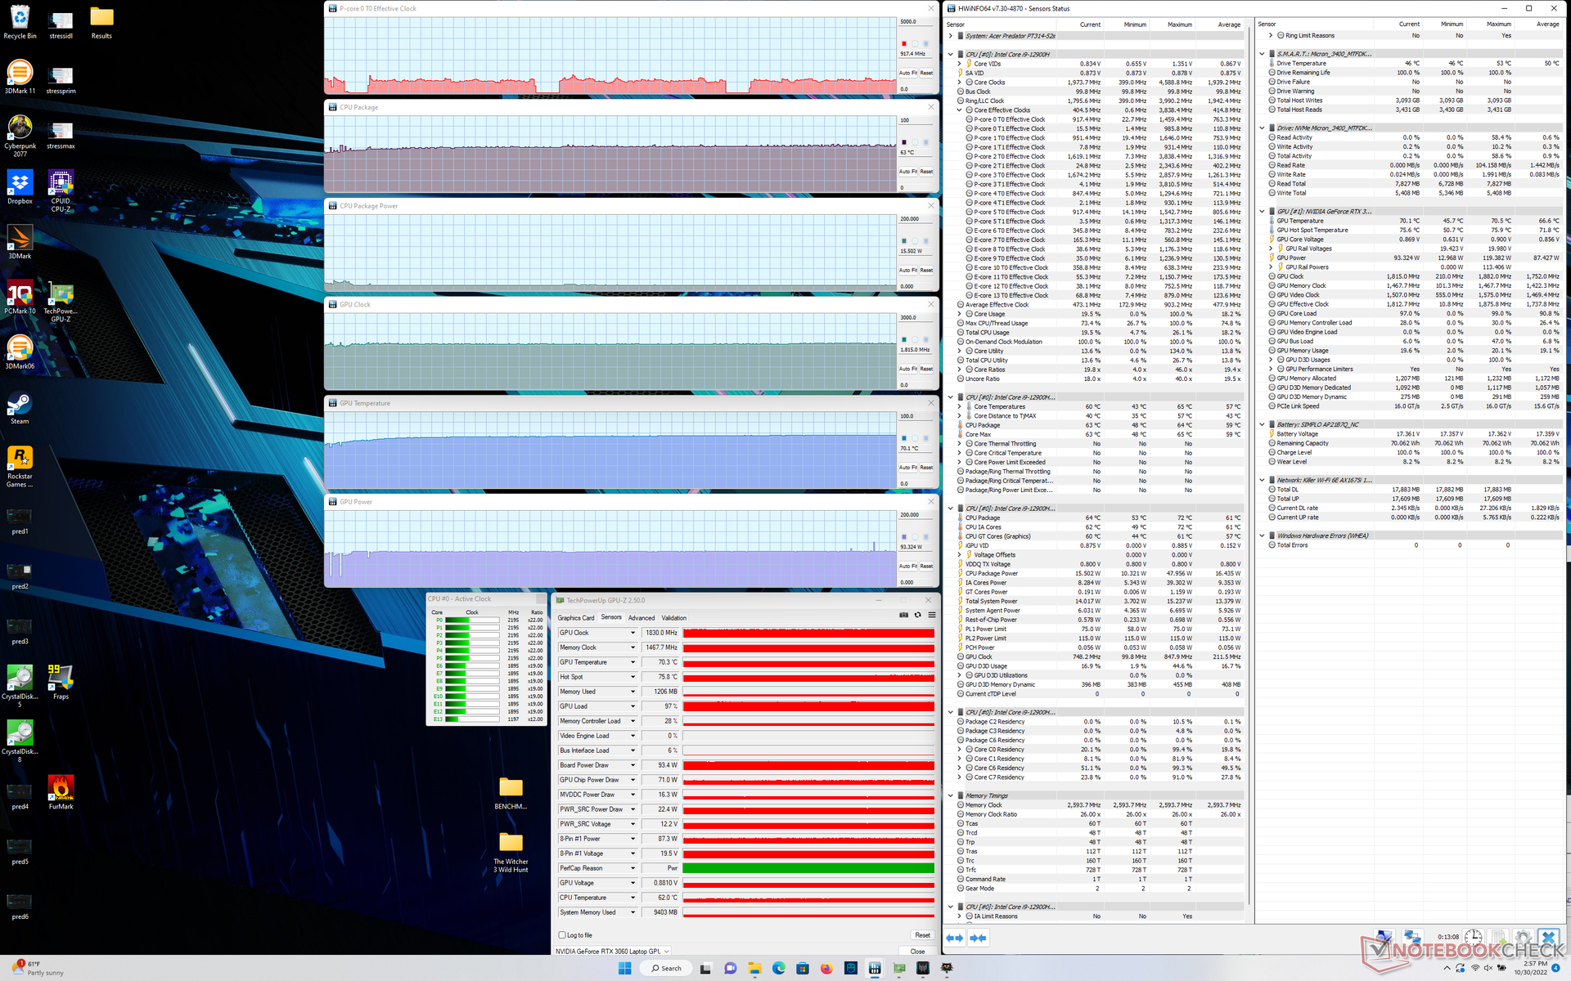Click GPU-Z refresh sensors icon
Image resolution: width=1571 pixels, height=981 pixels.
[x=917, y=615]
